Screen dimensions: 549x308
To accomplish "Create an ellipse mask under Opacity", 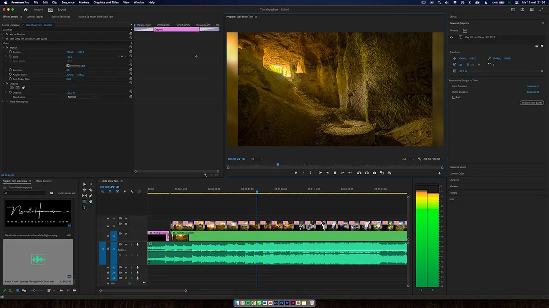I will tap(12, 88).
